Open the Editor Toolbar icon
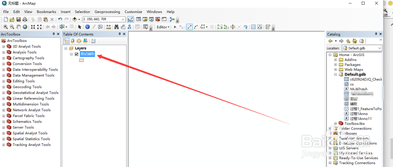 (130, 19)
